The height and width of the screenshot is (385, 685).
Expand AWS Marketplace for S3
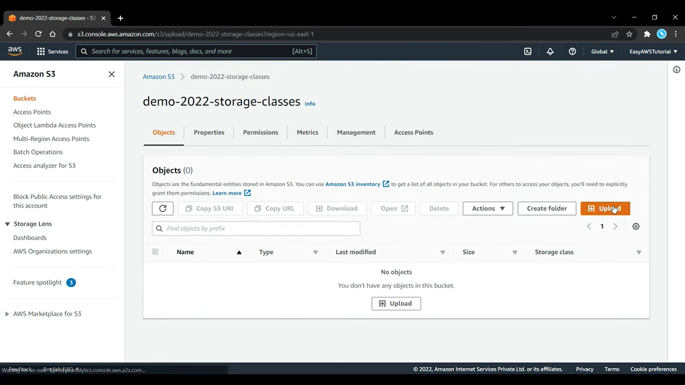pos(7,314)
